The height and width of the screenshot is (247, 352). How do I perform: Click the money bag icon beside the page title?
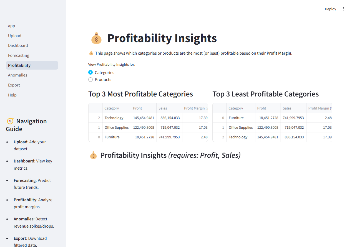click(x=96, y=38)
